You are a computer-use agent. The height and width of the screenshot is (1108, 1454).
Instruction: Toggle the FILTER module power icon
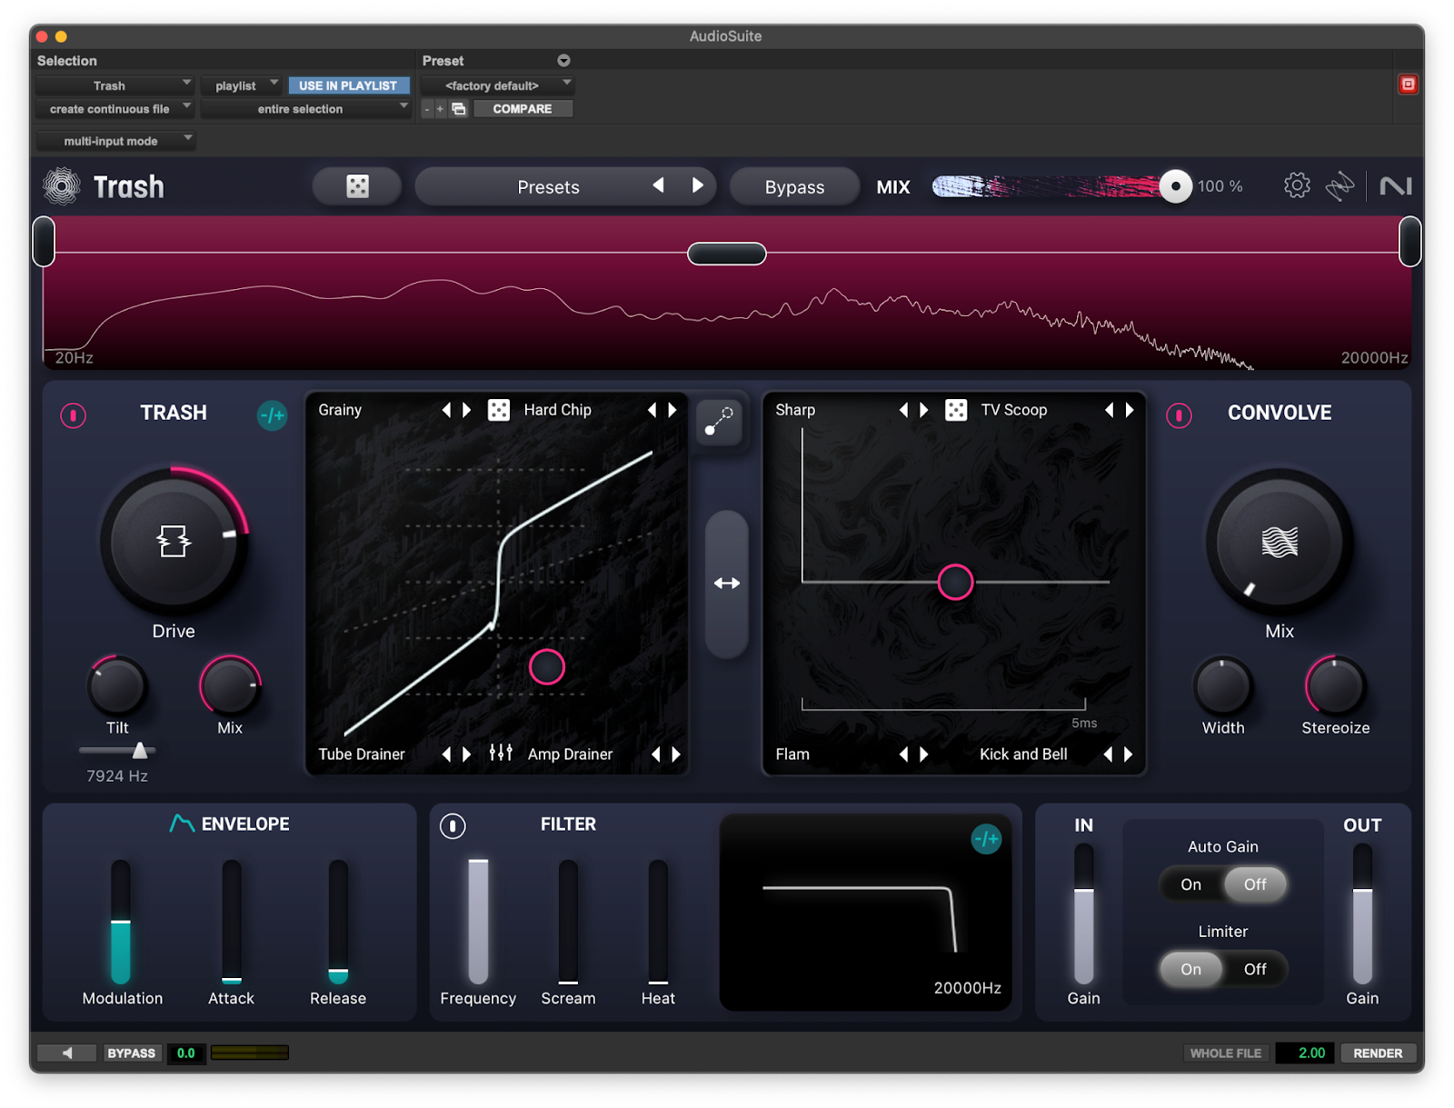(453, 825)
